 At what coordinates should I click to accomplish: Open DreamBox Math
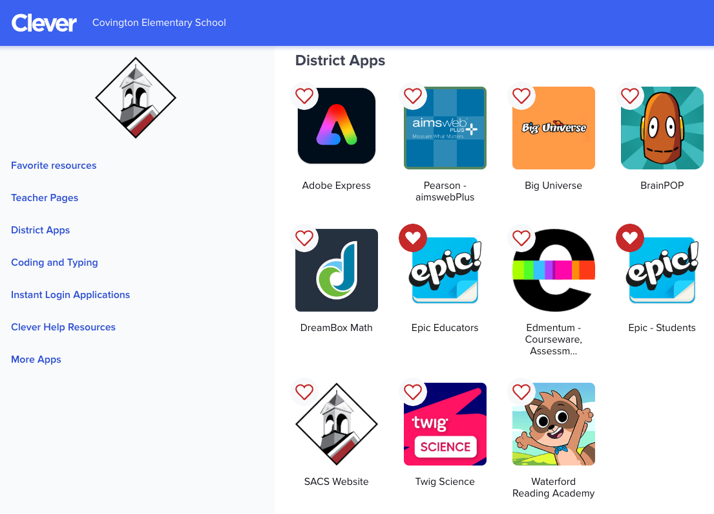pos(336,270)
